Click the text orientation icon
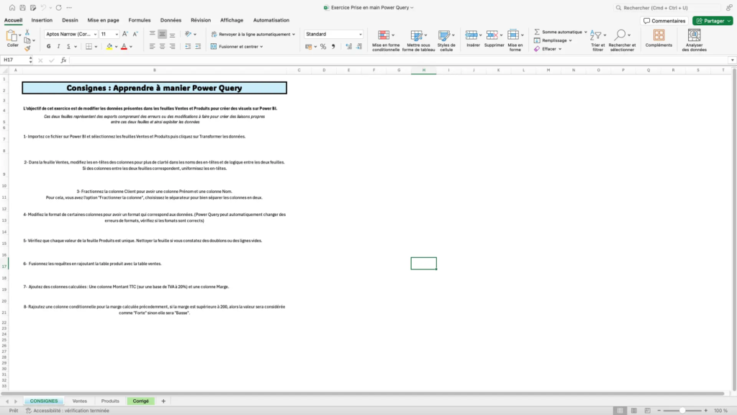This screenshot has width=737, height=415. [x=188, y=34]
